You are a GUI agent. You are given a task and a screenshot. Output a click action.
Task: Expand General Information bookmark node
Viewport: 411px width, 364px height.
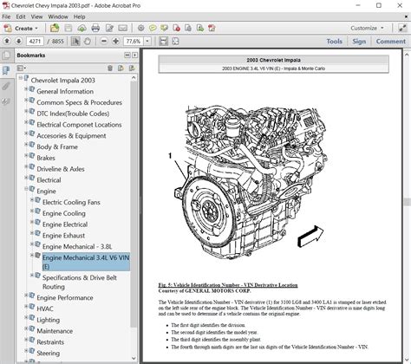[x=26, y=89]
